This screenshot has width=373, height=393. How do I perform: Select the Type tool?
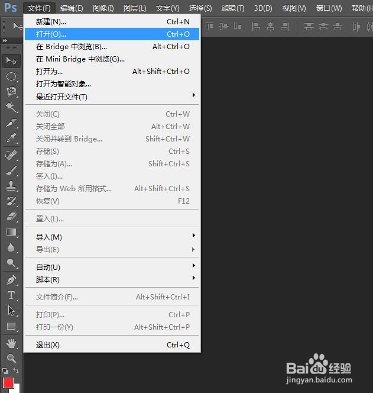tap(11, 295)
